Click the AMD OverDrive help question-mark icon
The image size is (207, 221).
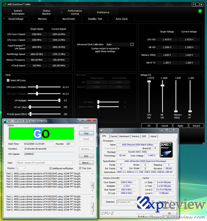(194, 4)
